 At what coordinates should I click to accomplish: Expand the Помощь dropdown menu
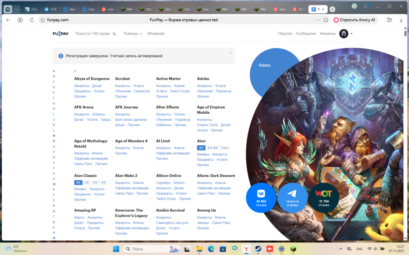coord(133,33)
